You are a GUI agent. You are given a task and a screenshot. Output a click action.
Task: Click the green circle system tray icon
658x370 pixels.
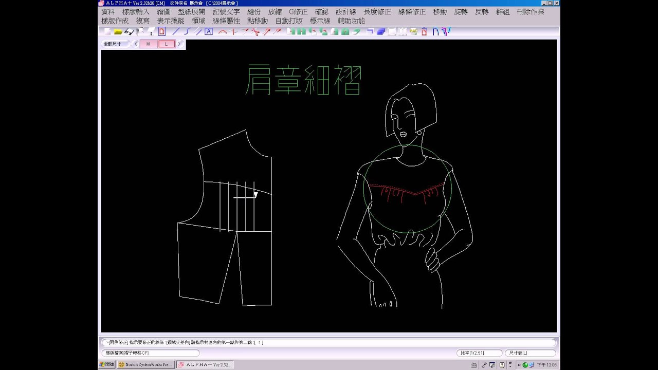[x=525, y=365]
